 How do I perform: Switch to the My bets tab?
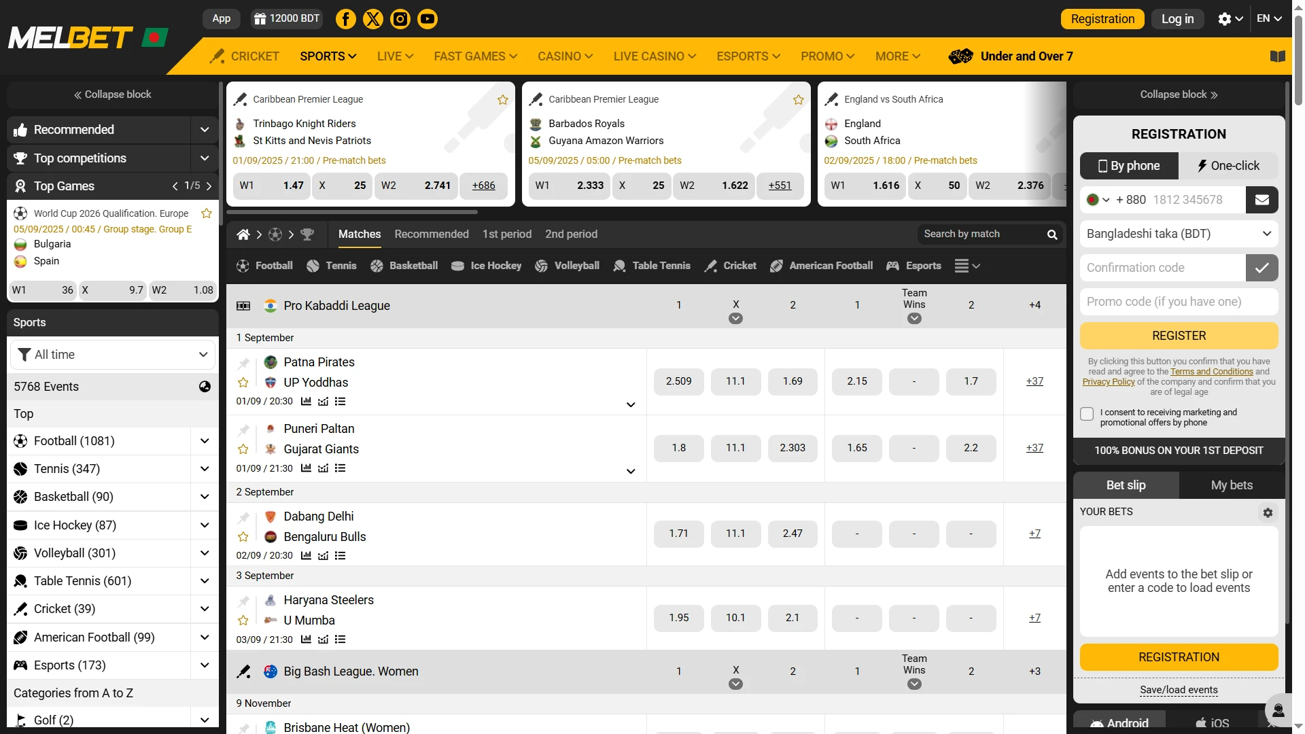point(1231,485)
